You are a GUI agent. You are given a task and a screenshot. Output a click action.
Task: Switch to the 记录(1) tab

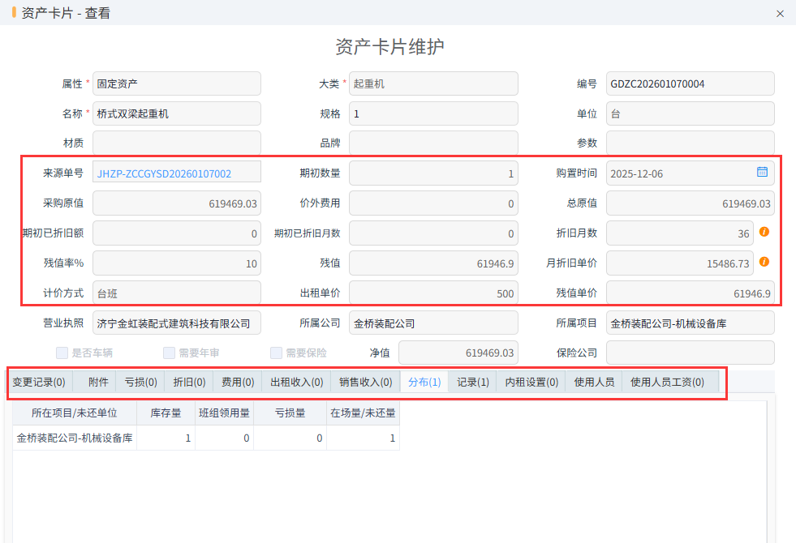pos(471,382)
